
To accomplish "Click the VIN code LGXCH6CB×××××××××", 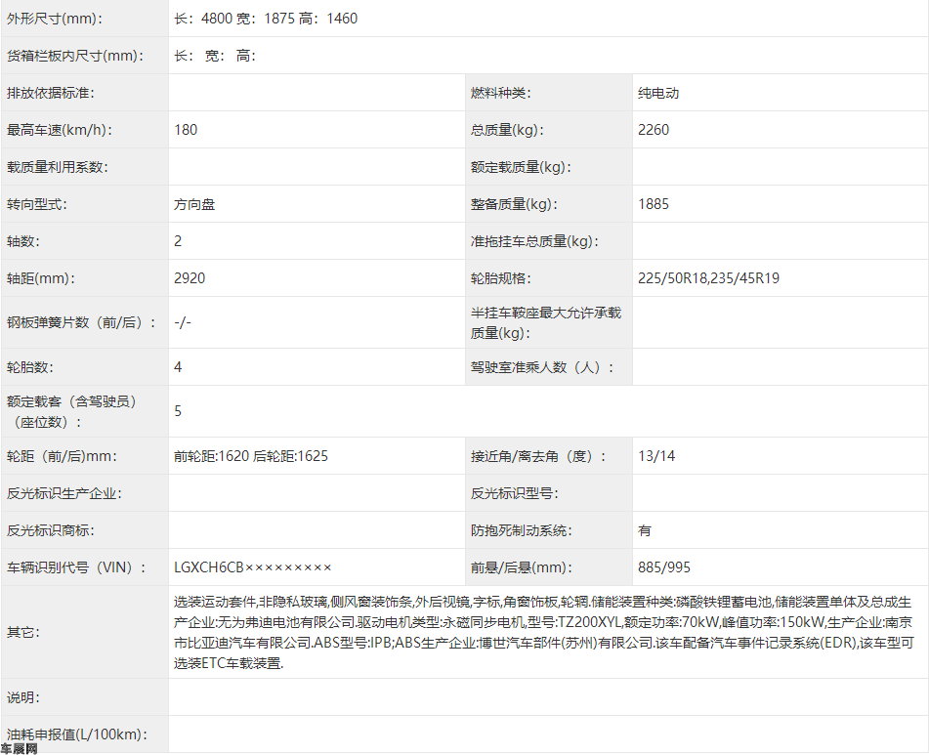I will click(x=253, y=567).
